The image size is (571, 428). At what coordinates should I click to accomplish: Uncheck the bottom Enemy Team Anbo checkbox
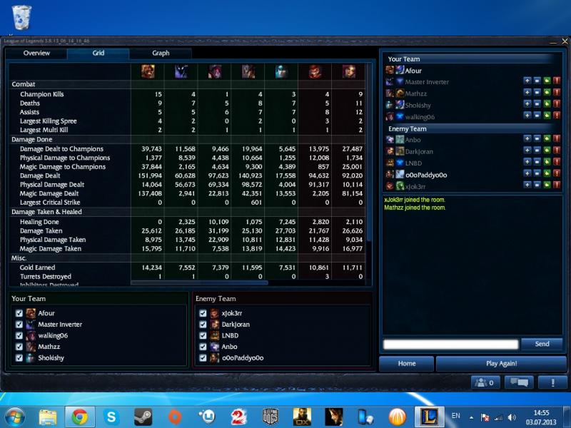(203, 347)
